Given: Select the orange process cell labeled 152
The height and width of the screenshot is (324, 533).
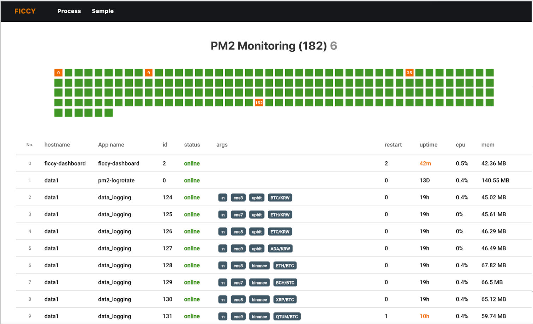Looking at the screenshot, I should coord(259,103).
